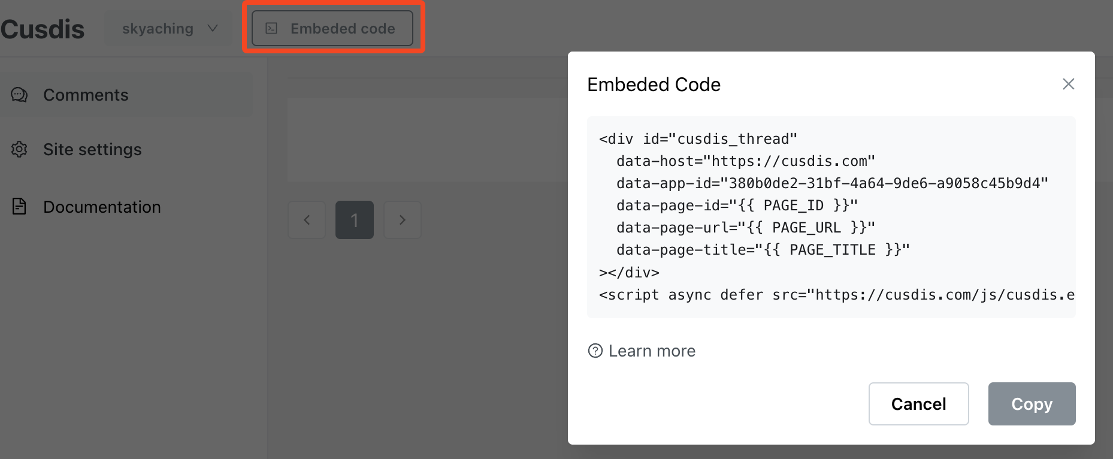Viewport: 1113px width, 459px height.
Task: Close the Embeded Code dialog with X
Action: pos(1068,84)
